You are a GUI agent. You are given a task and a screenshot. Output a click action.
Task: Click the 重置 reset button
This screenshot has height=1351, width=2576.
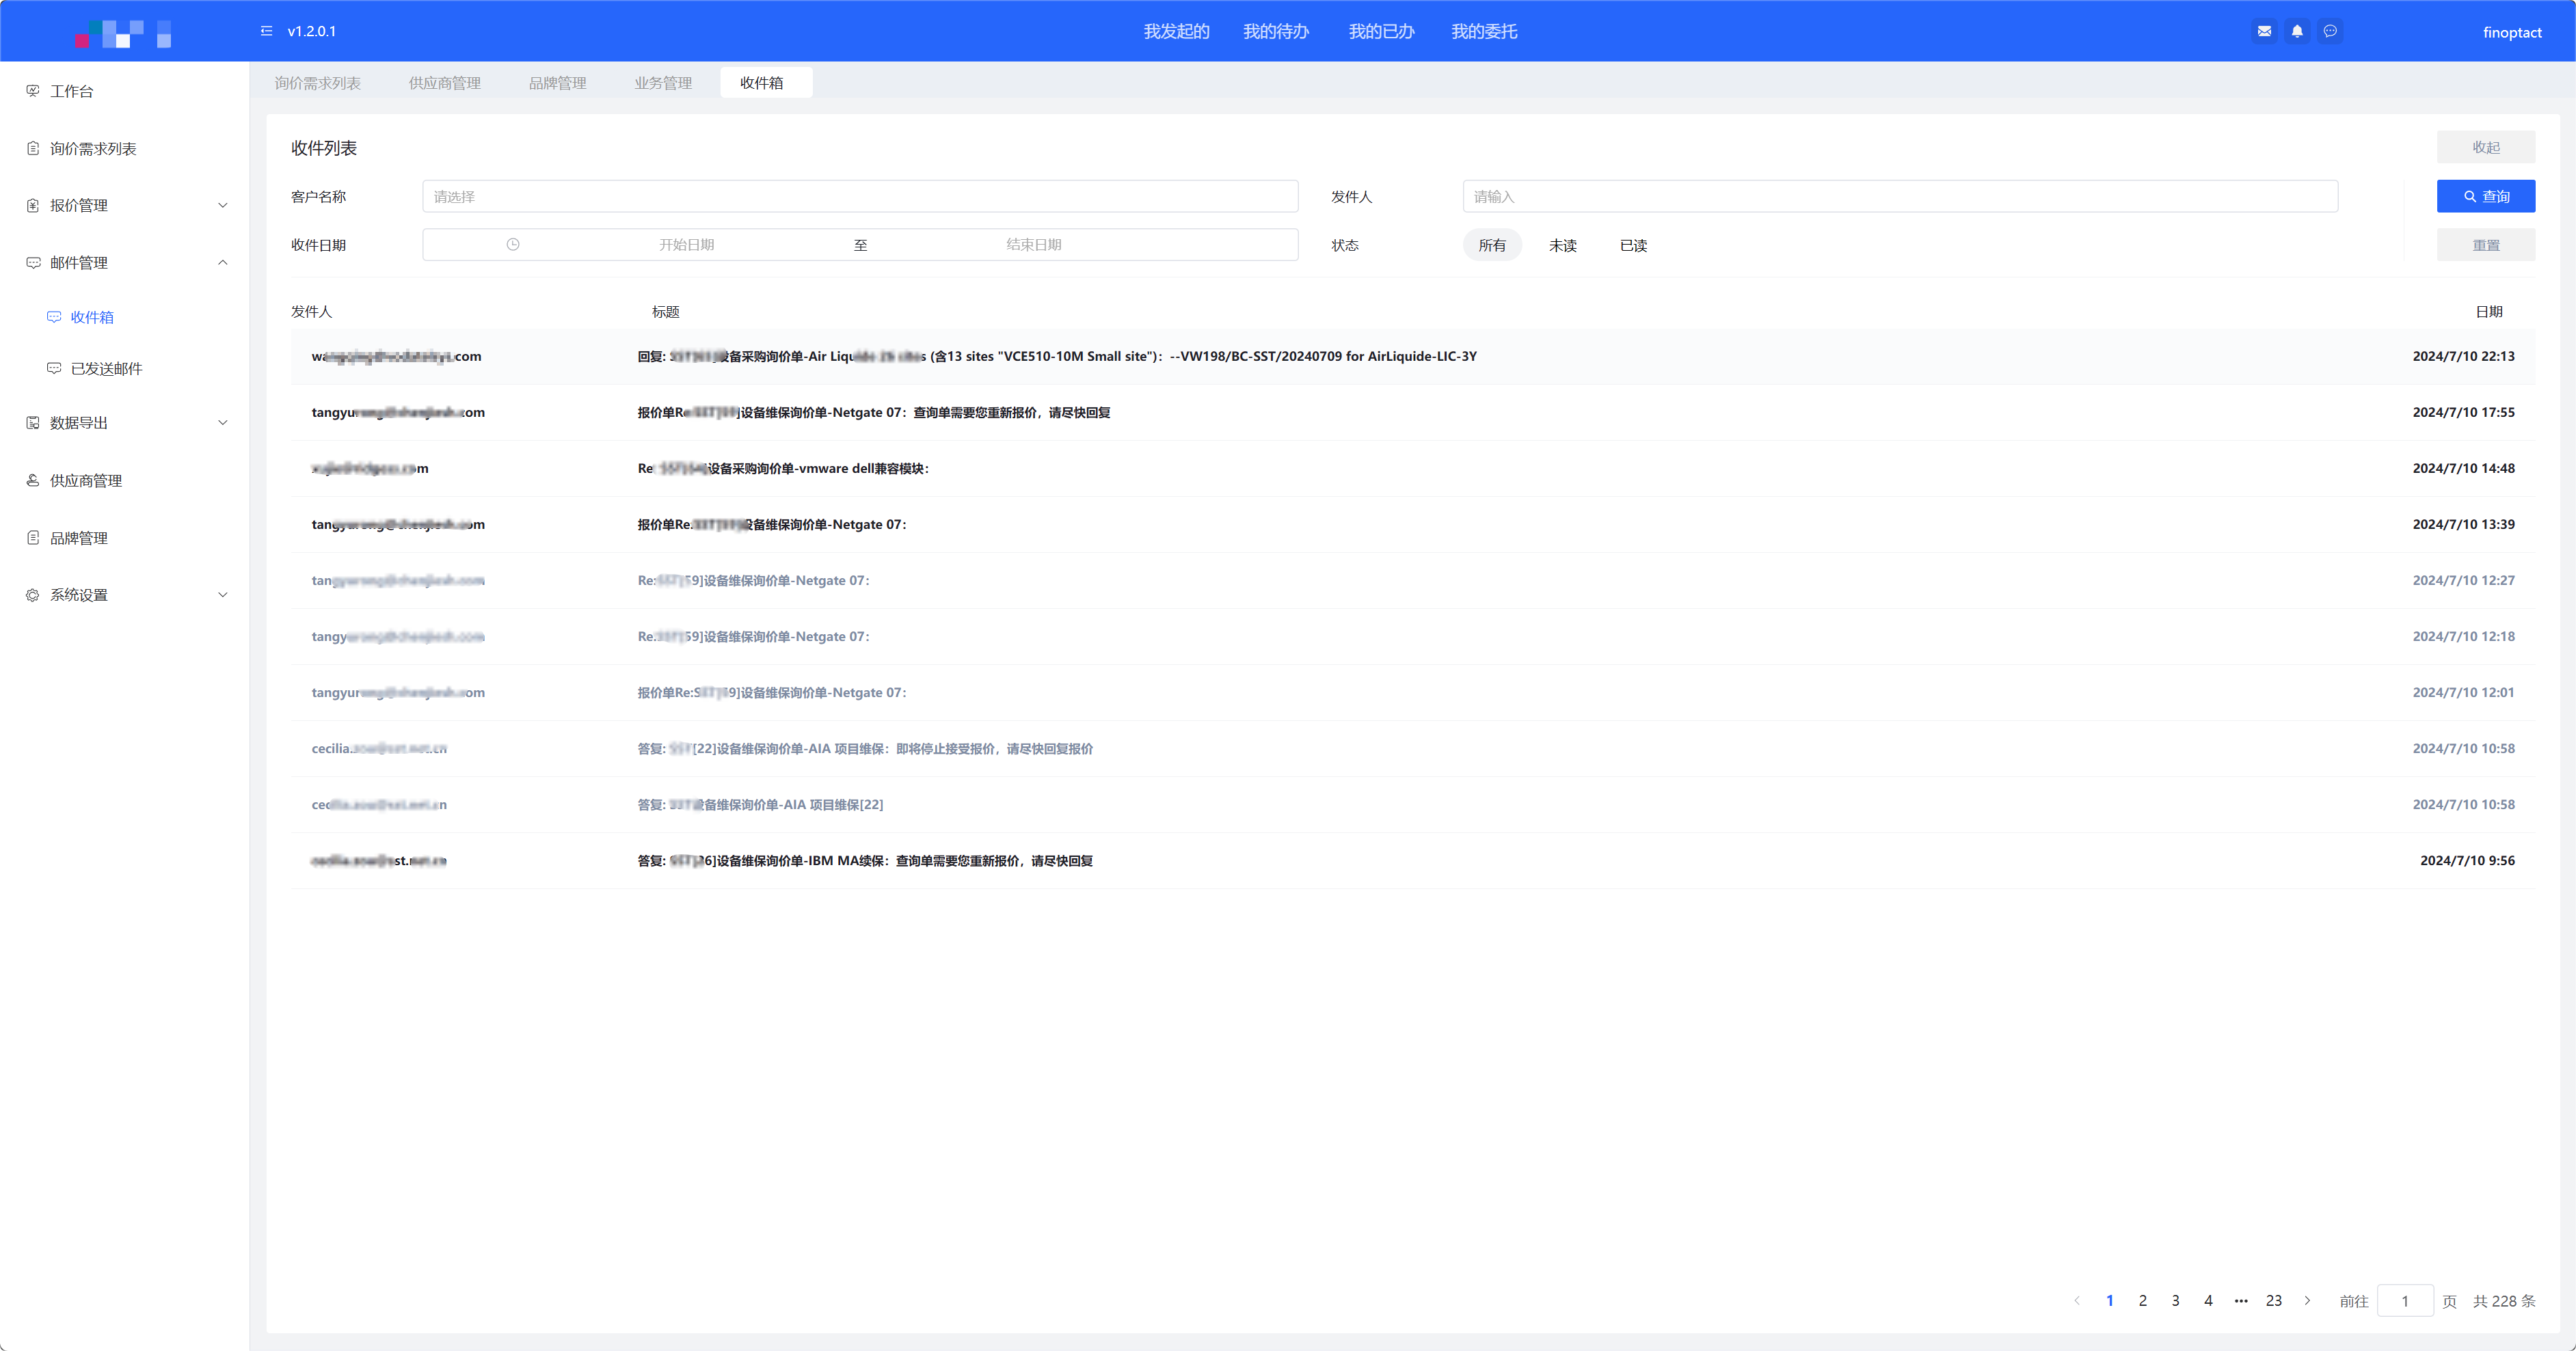pyautogui.click(x=2485, y=246)
